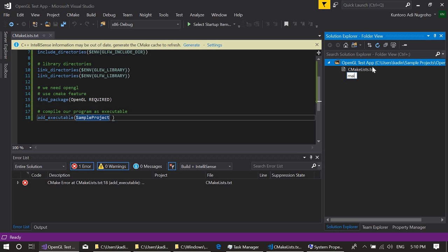448x252 pixels.
Task: Click the Generate link in the info bar
Action: point(191,45)
